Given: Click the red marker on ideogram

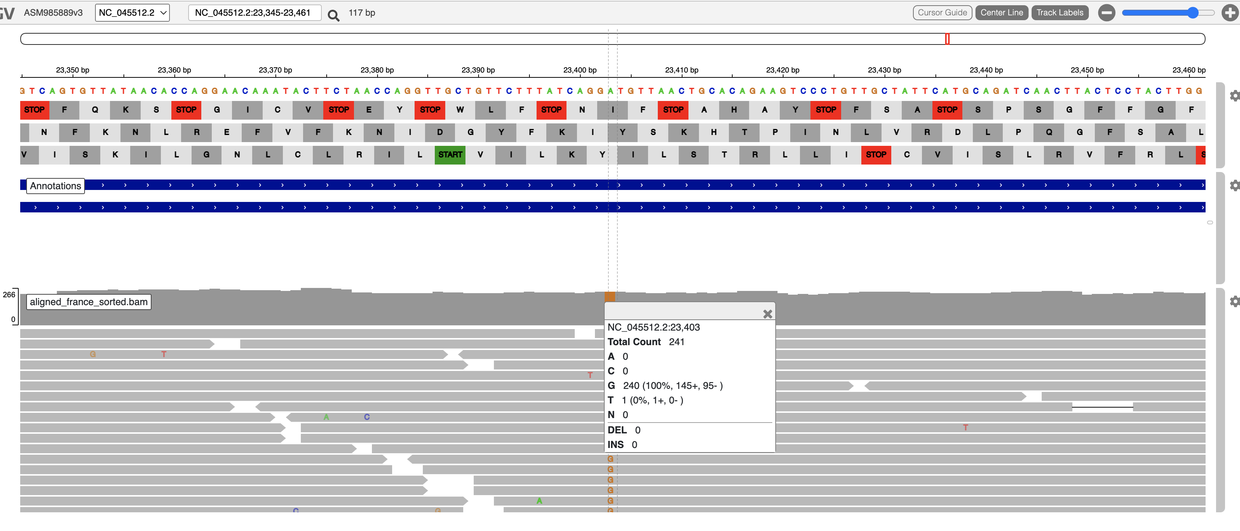Looking at the screenshot, I should click(947, 39).
